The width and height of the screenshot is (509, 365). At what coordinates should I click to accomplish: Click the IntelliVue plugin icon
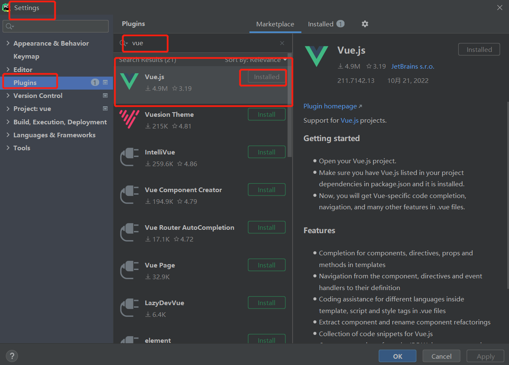129,157
